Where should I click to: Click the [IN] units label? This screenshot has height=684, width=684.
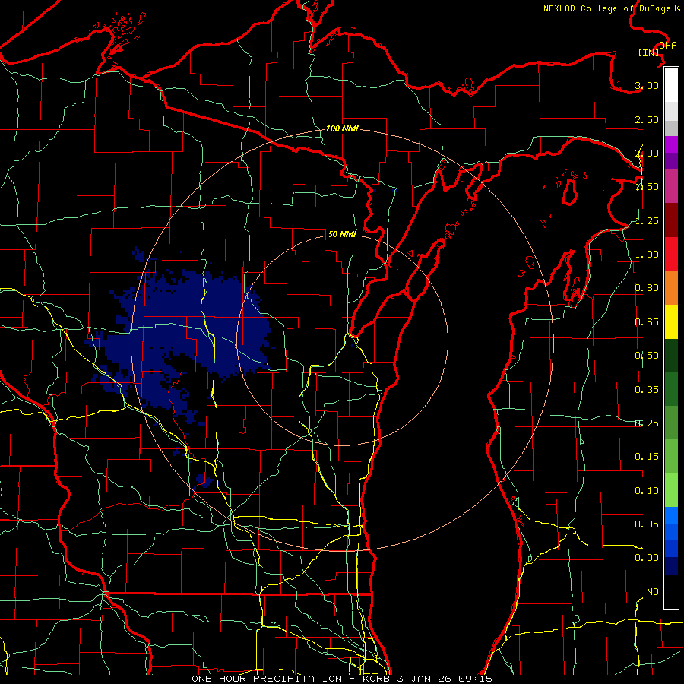pos(649,52)
